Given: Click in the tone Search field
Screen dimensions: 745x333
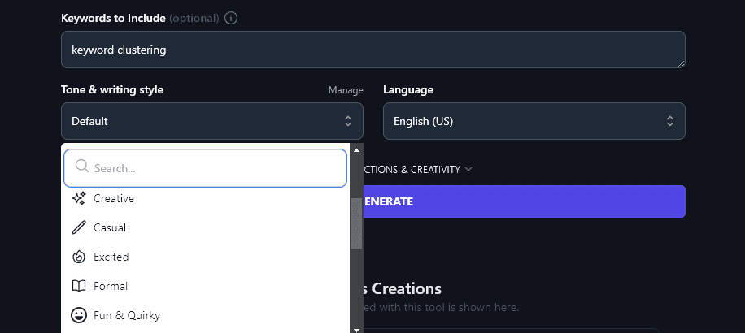Looking at the screenshot, I should coord(216,168).
